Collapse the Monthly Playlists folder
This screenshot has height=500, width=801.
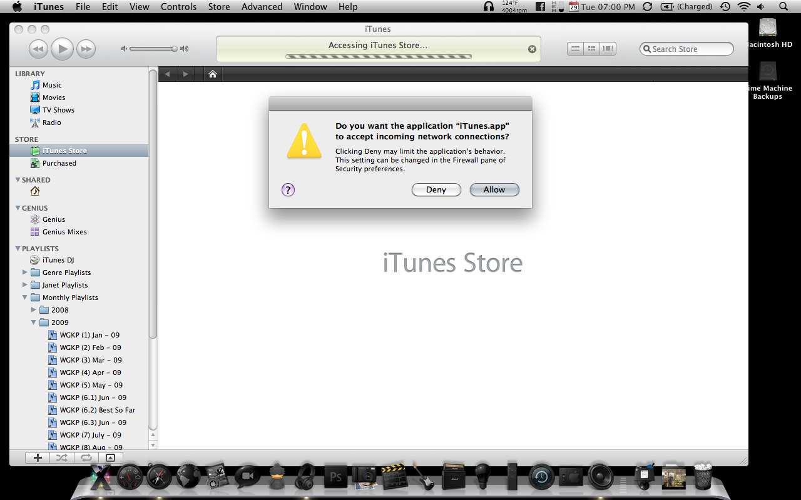[25, 297]
